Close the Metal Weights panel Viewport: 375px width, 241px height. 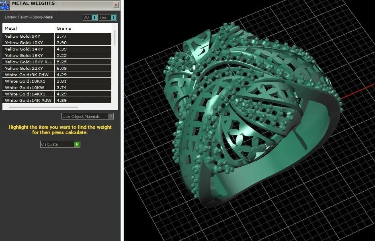click(x=116, y=5)
